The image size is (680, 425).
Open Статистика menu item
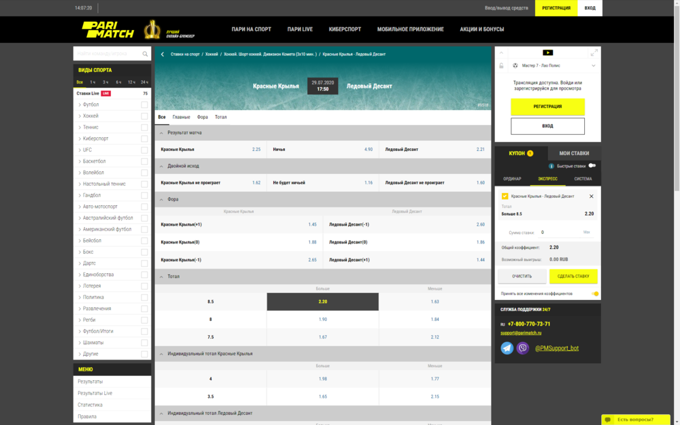(x=90, y=405)
